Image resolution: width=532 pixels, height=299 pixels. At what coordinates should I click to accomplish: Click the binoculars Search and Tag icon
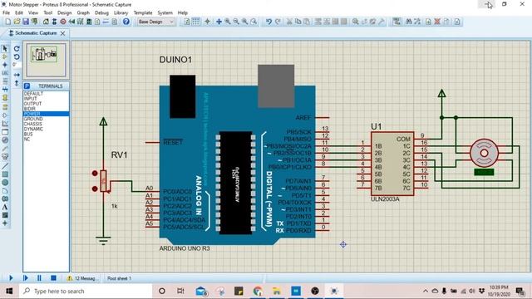pyautogui.click(x=409, y=22)
